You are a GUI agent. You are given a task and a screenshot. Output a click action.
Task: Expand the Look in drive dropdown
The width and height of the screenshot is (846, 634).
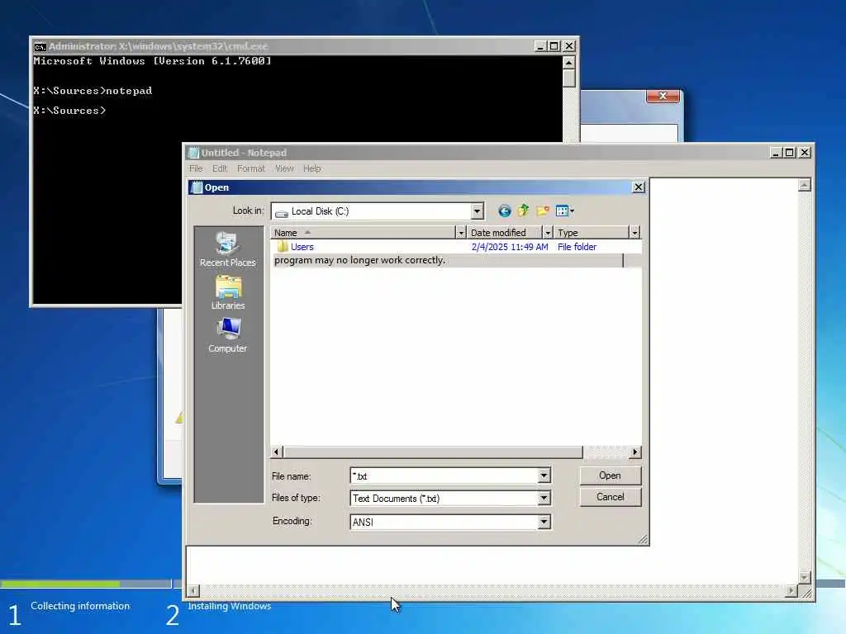pos(477,211)
